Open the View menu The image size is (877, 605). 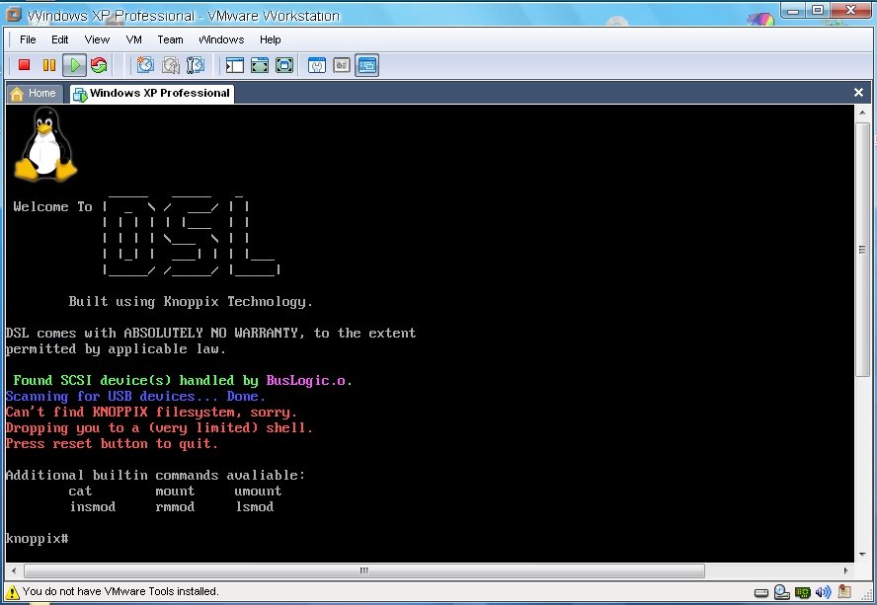coord(97,39)
